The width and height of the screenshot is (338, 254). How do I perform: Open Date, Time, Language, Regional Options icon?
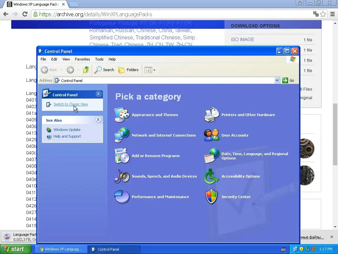click(212, 156)
